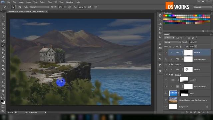Toggle tablet pressure for opacity icon

[70, 7]
